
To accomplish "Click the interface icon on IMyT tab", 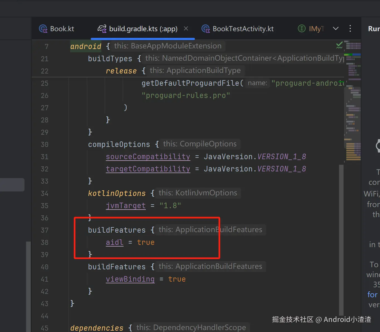I will pyautogui.click(x=301, y=28).
